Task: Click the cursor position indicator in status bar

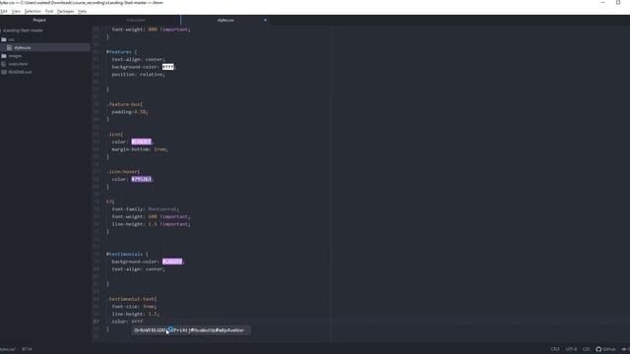Action: (27, 349)
